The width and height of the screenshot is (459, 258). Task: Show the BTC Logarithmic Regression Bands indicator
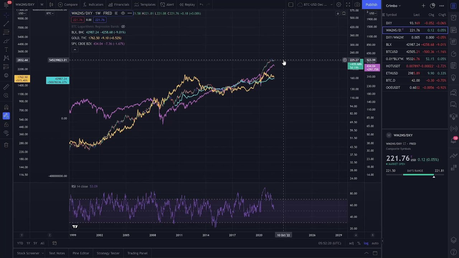coord(123,27)
